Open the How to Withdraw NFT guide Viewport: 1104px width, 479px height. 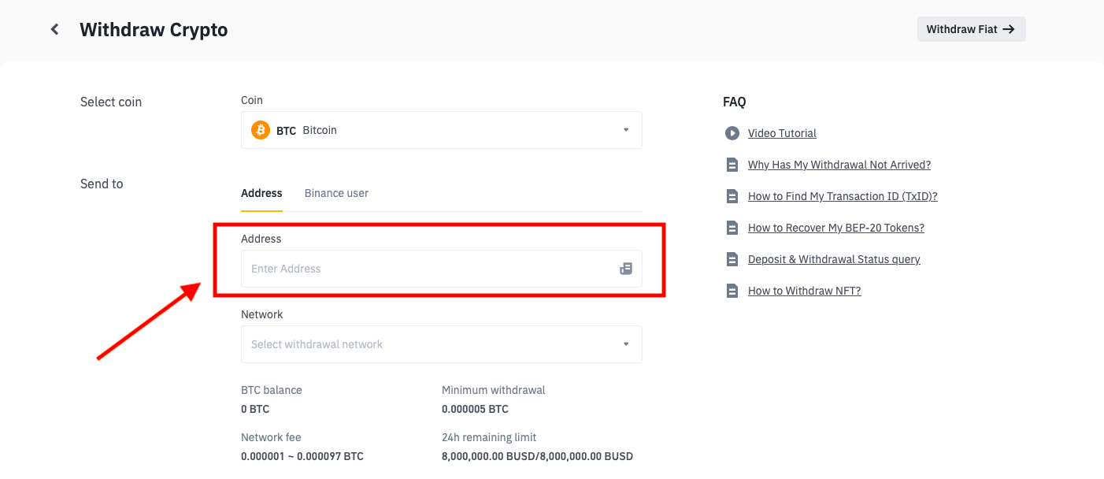pos(804,290)
